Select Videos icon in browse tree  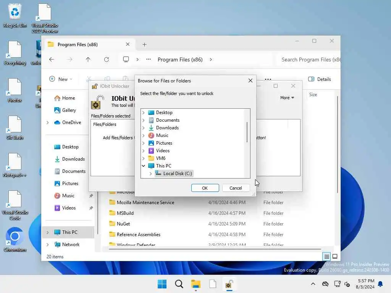(151, 150)
